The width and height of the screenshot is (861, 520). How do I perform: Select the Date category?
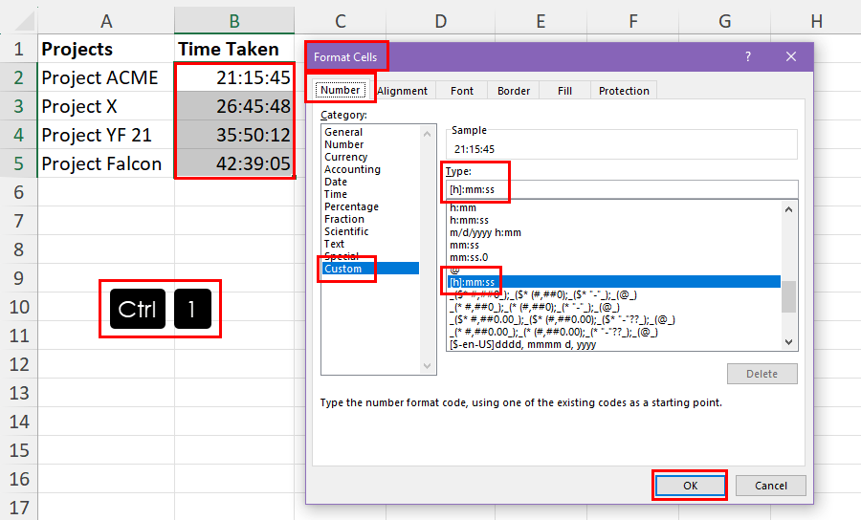pos(336,182)
